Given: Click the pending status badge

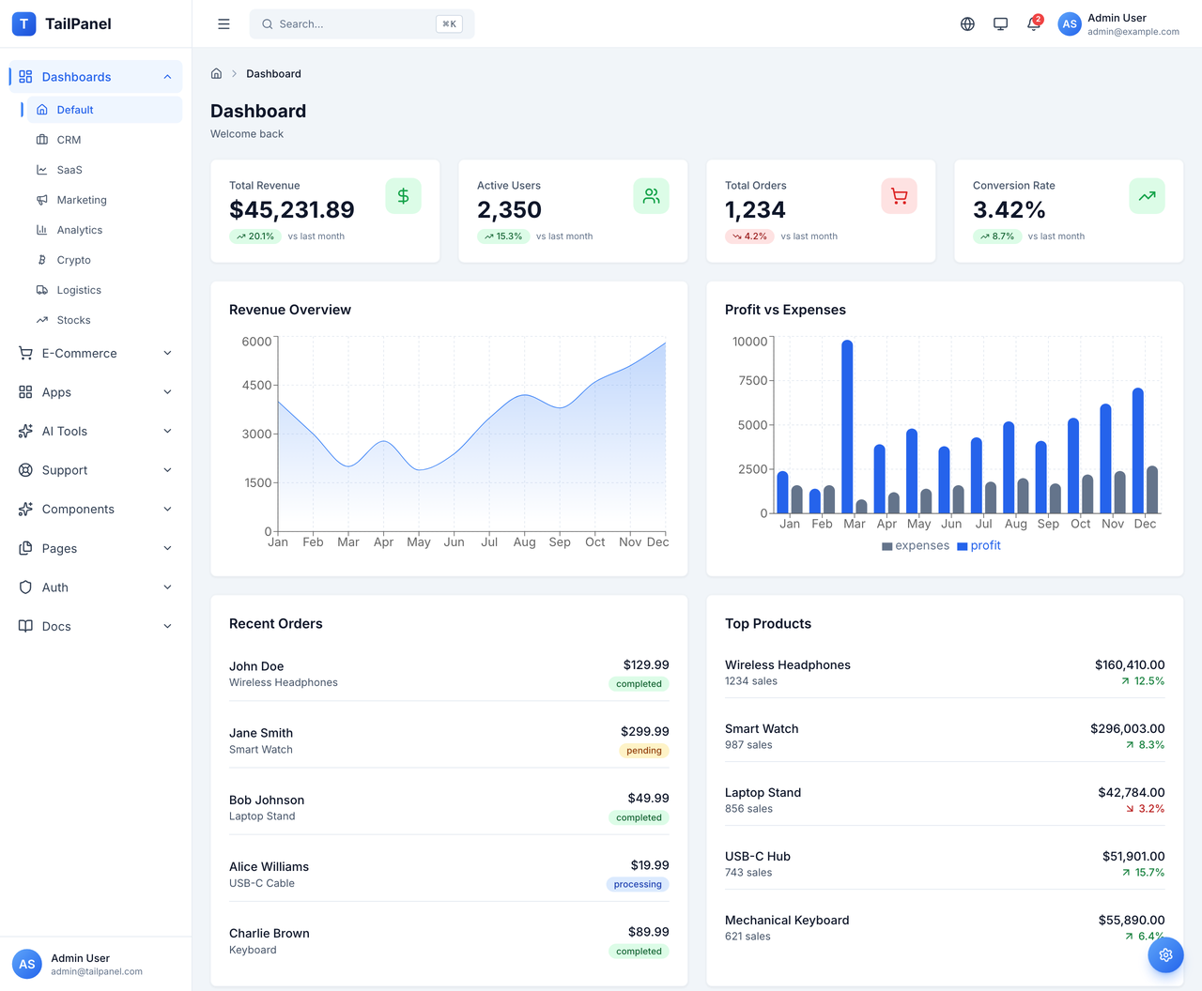Looking at the screenshot, I should click(644, 751).
